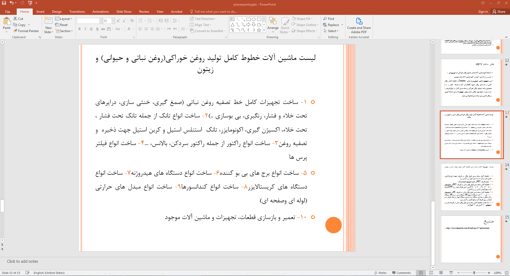Click the Replace button
Screen dimensions: 510x276
(331, 25)
